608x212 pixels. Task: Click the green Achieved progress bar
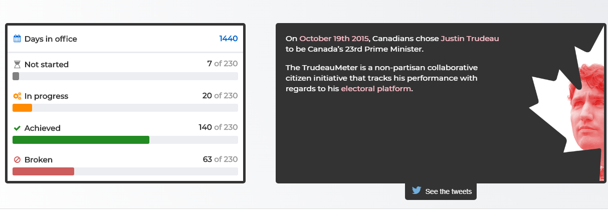(x=81, y=140)
